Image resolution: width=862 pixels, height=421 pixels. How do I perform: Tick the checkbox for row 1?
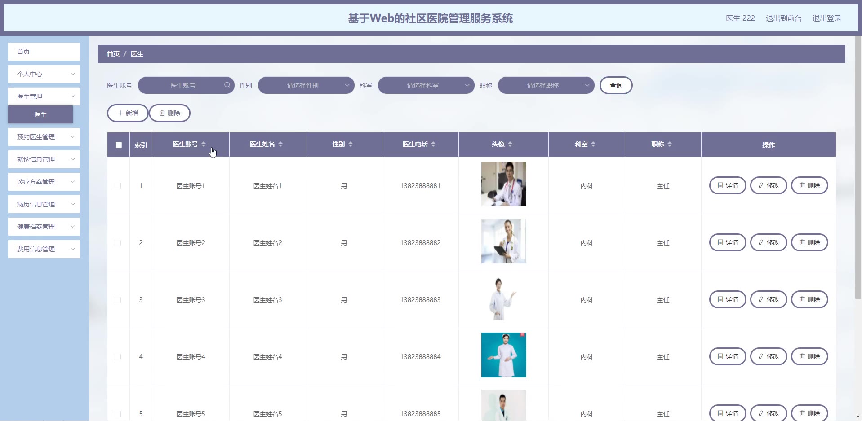(118, 186)
